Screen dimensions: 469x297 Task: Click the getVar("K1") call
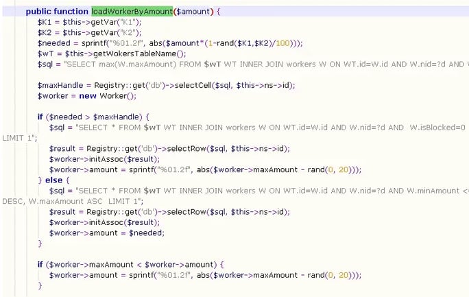tap(111, 22)
